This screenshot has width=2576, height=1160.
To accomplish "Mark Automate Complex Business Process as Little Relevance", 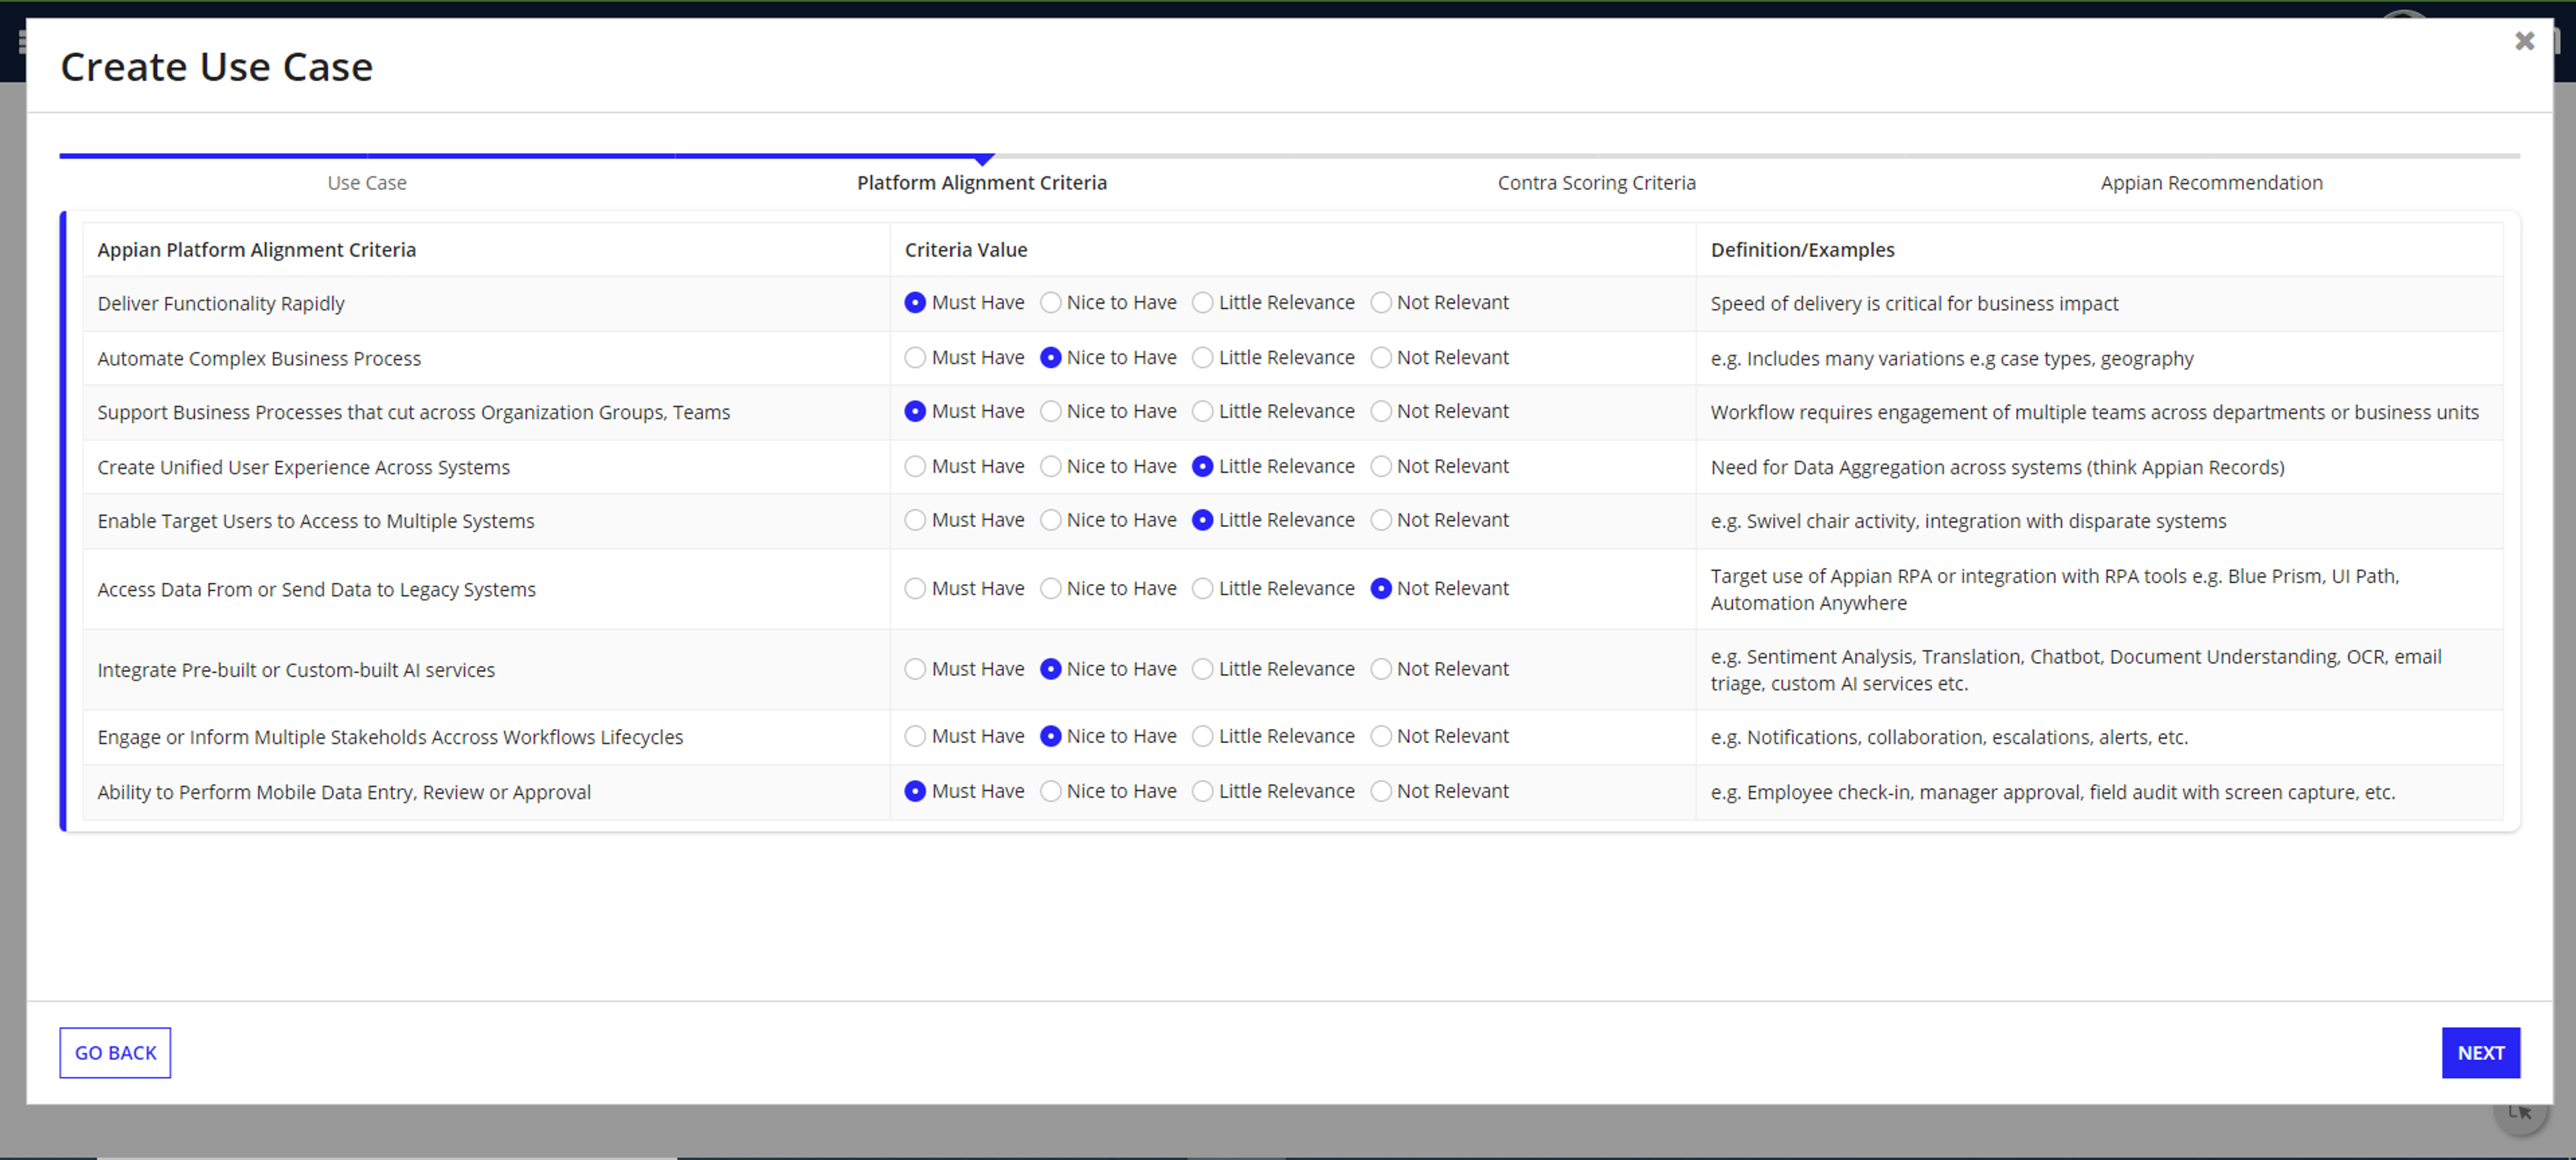I will 1202,357.
